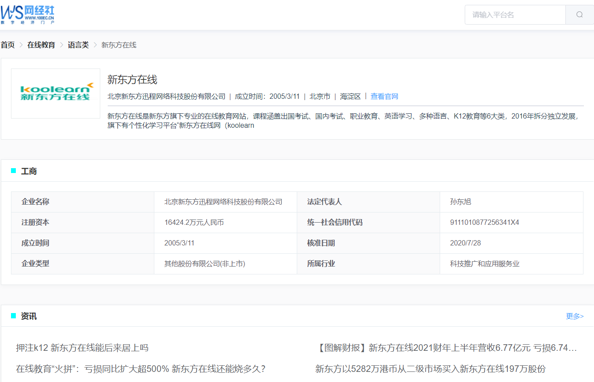Select legal representative 孙东旭
594x382 pixels.
coord(461,202)
